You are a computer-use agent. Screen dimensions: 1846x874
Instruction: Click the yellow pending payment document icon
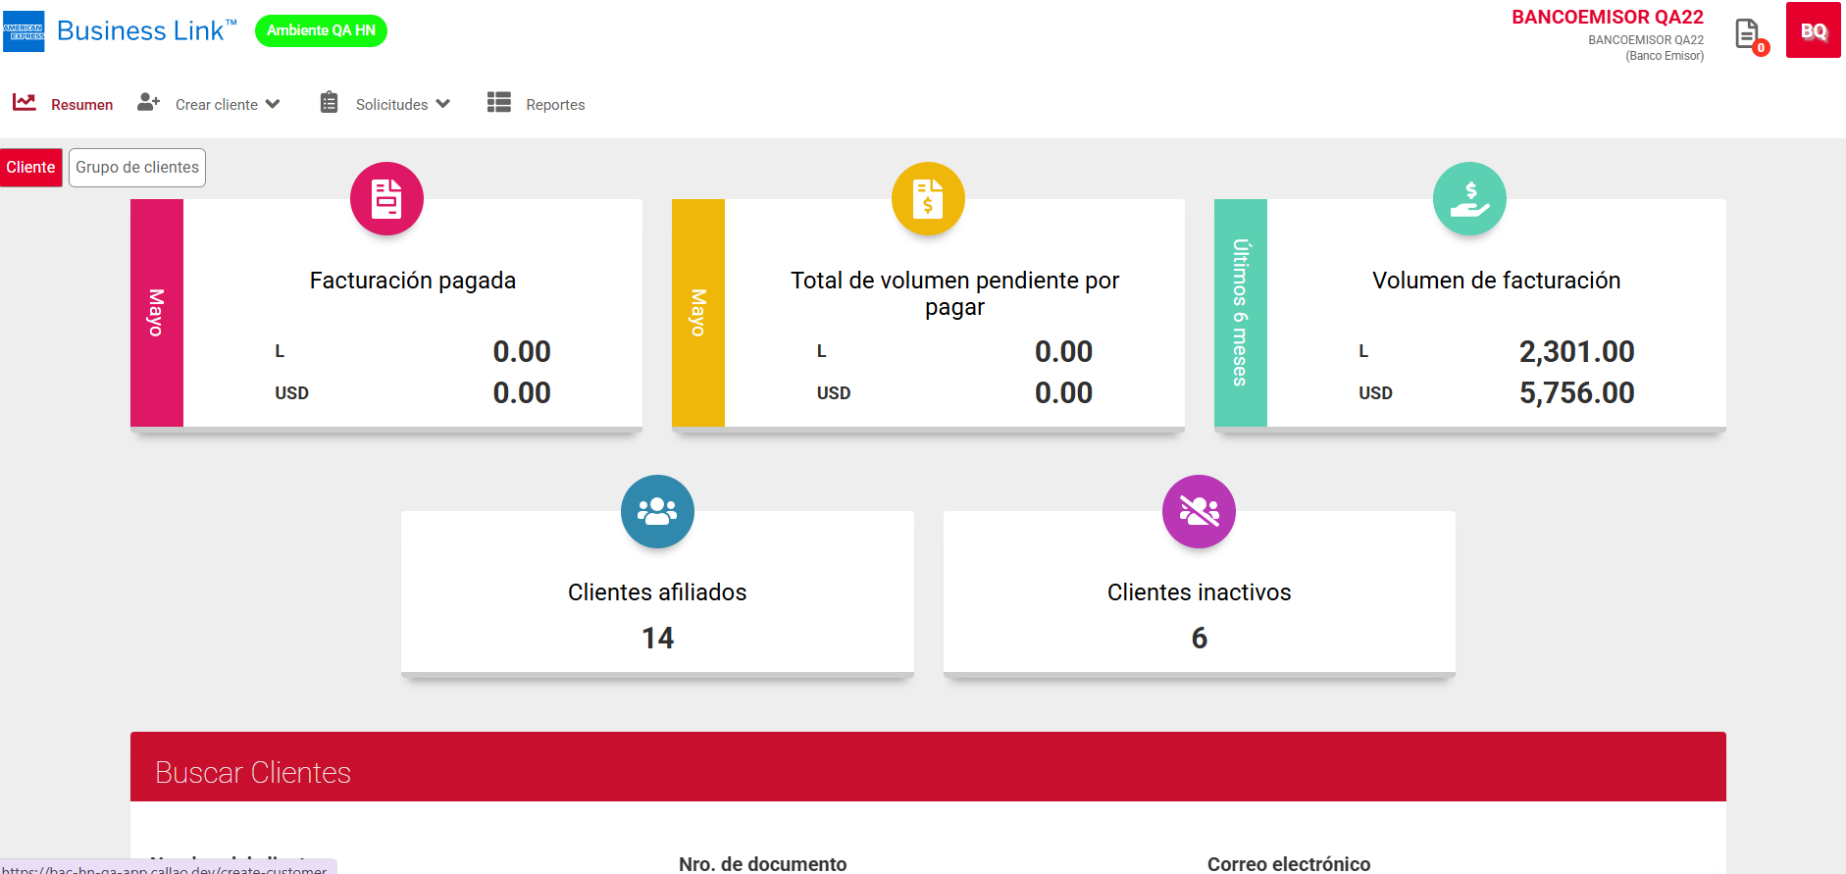coord(928,199)
